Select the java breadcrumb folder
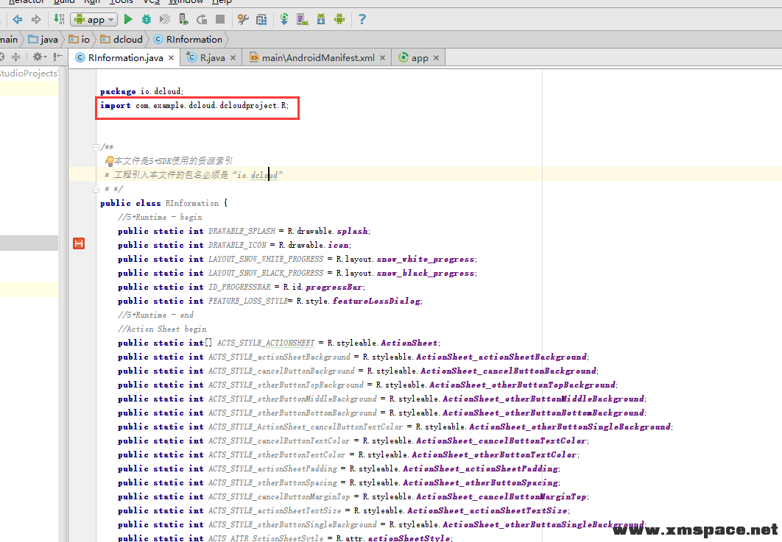782x542 pixels. 43,40
